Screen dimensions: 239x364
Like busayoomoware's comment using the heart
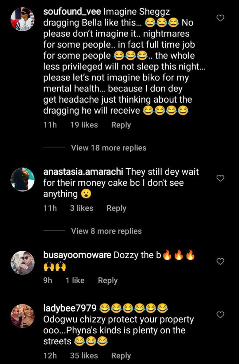tap(220, 261)
